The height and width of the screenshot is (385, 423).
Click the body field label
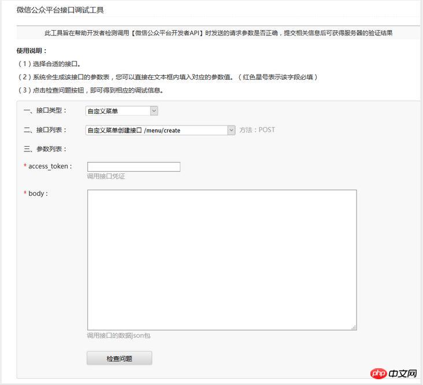36,194
